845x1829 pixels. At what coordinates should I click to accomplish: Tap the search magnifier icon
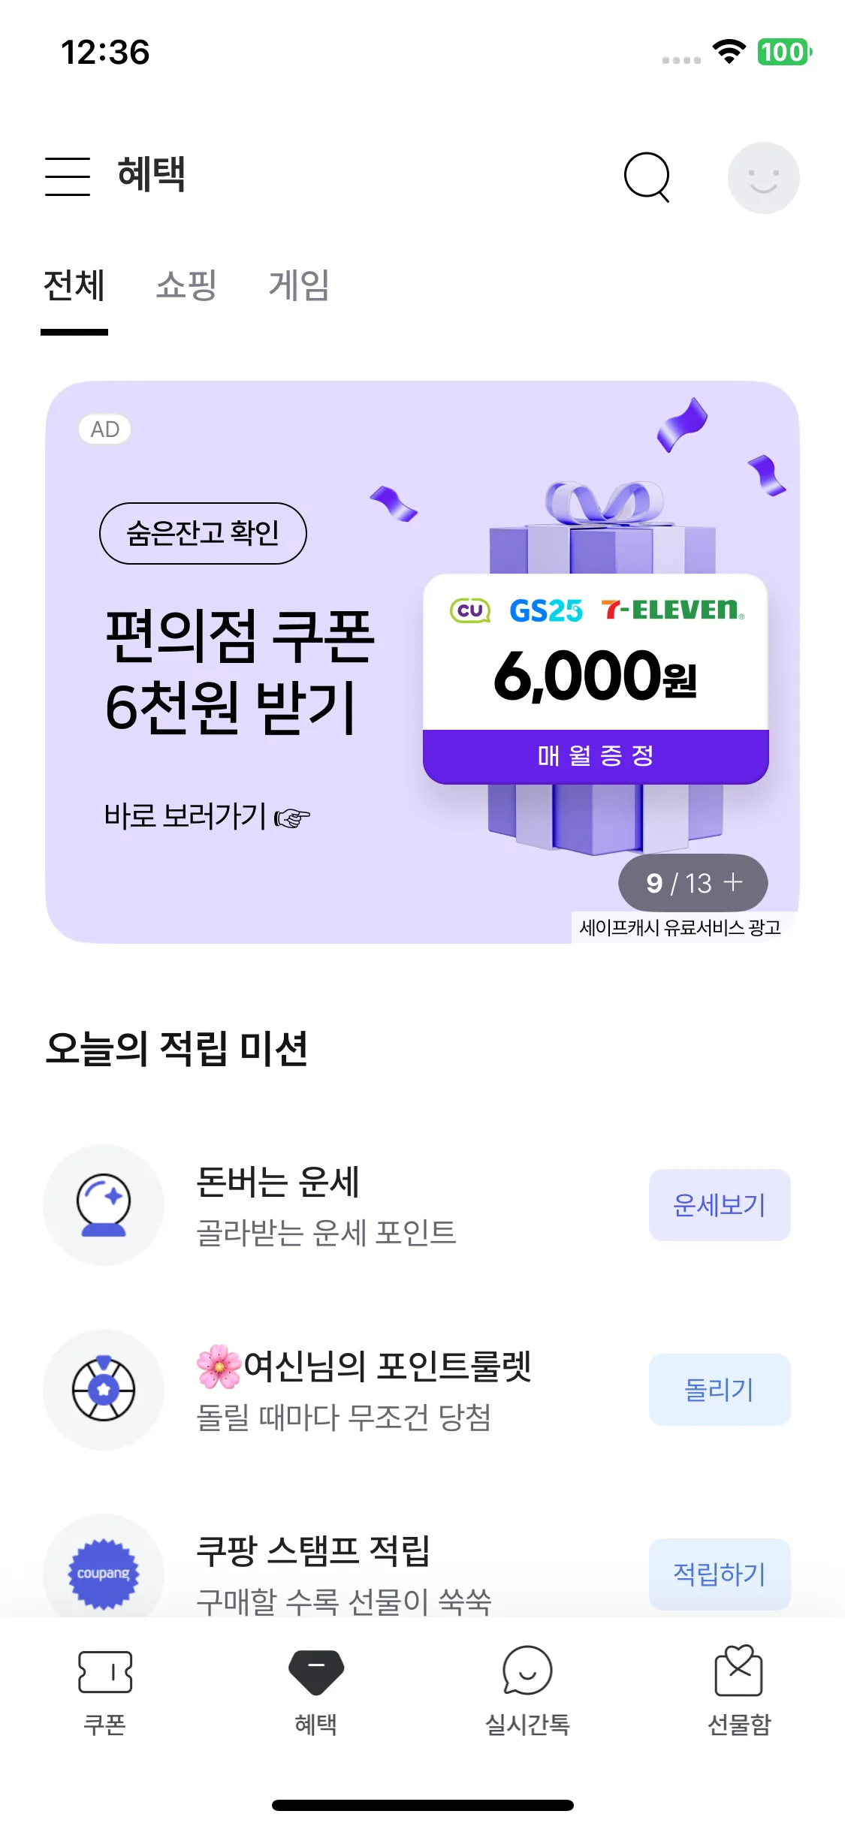pyautogui.click(x=647, y=177)
